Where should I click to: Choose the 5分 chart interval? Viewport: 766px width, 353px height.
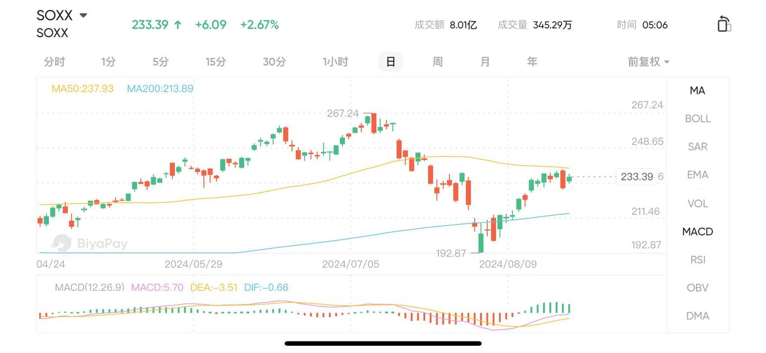tap(160, 62)
